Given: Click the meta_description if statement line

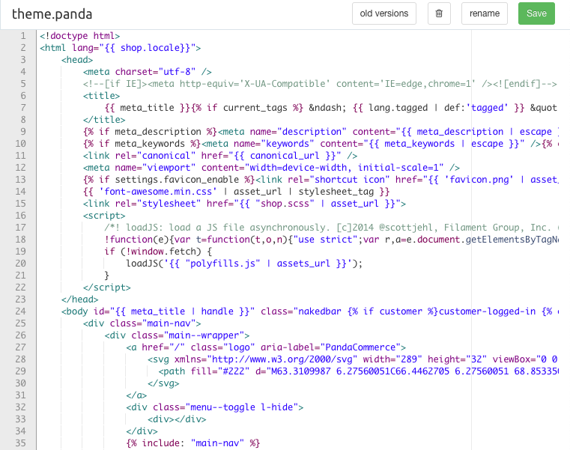Looking at the screenshot, I should pyautogui.click(x=321, y=132).
